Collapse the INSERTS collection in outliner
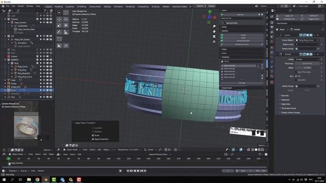This screenshot has height=183, width=326. (5, 60)
